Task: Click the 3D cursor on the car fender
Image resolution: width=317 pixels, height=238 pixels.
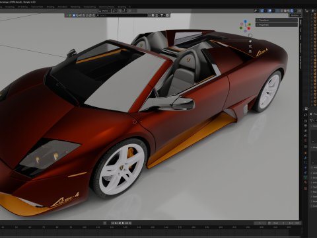Action: [135, 122]
